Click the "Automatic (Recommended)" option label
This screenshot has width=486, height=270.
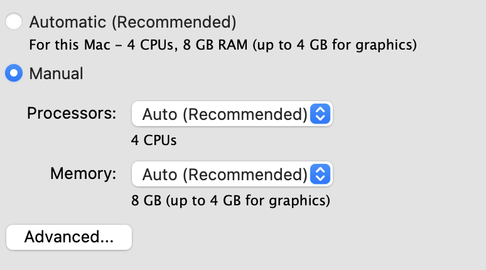point(132,23)
